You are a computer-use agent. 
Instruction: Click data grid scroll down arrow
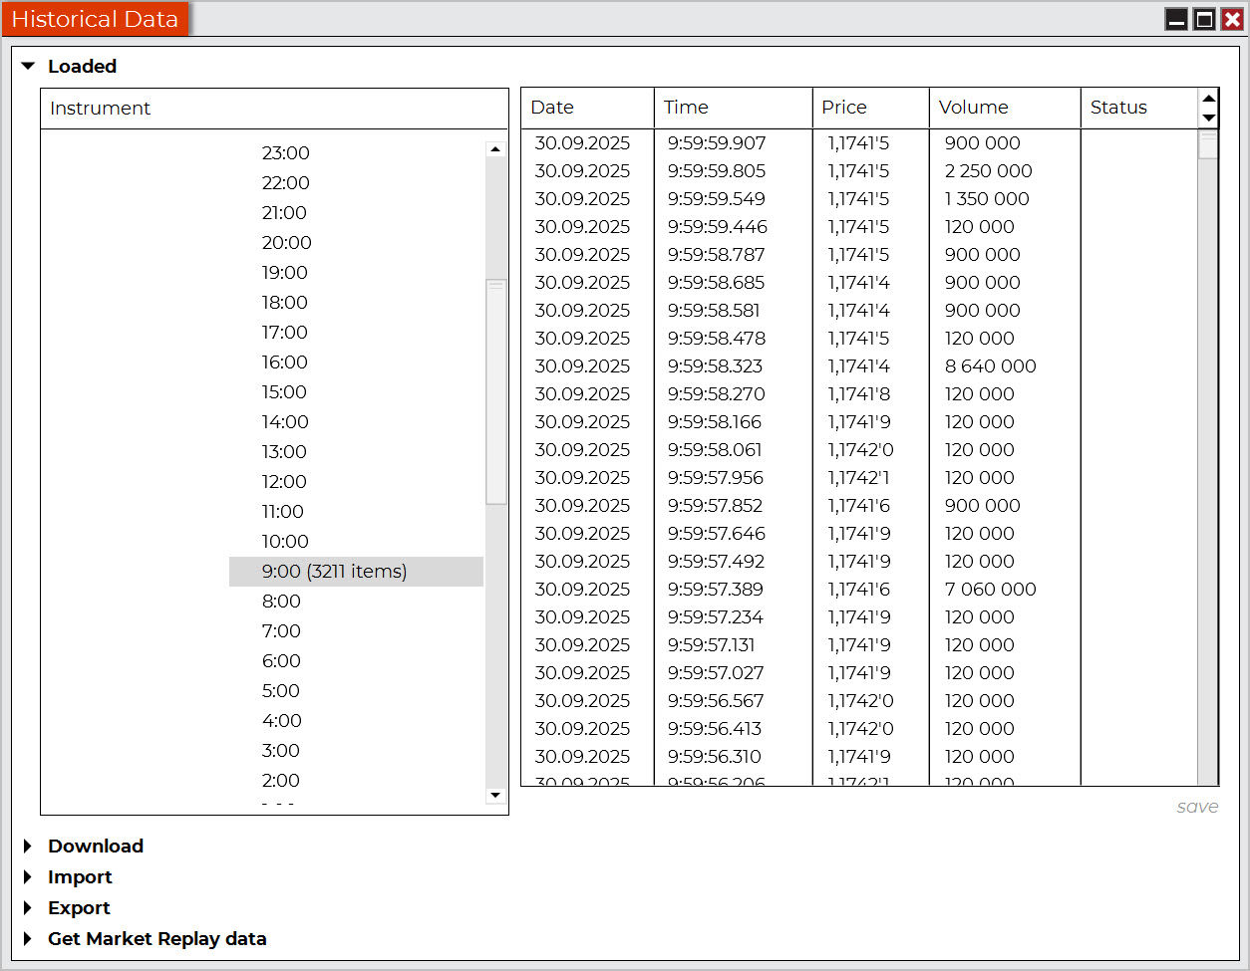tap(1209, 118)
